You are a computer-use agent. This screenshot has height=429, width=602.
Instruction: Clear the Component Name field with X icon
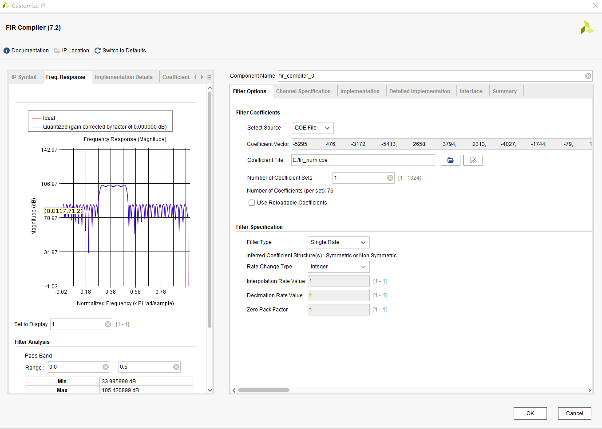[588, 75]
